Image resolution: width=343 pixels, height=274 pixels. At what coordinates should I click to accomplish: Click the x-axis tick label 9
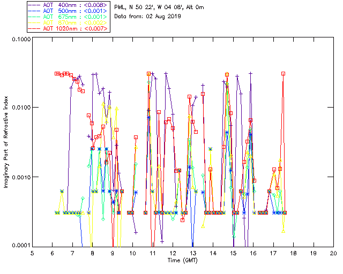pyautogui.click(x=113, y=253)
